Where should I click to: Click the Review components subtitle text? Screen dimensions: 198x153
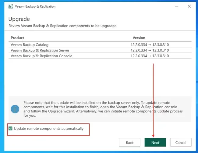pos(63,26)
